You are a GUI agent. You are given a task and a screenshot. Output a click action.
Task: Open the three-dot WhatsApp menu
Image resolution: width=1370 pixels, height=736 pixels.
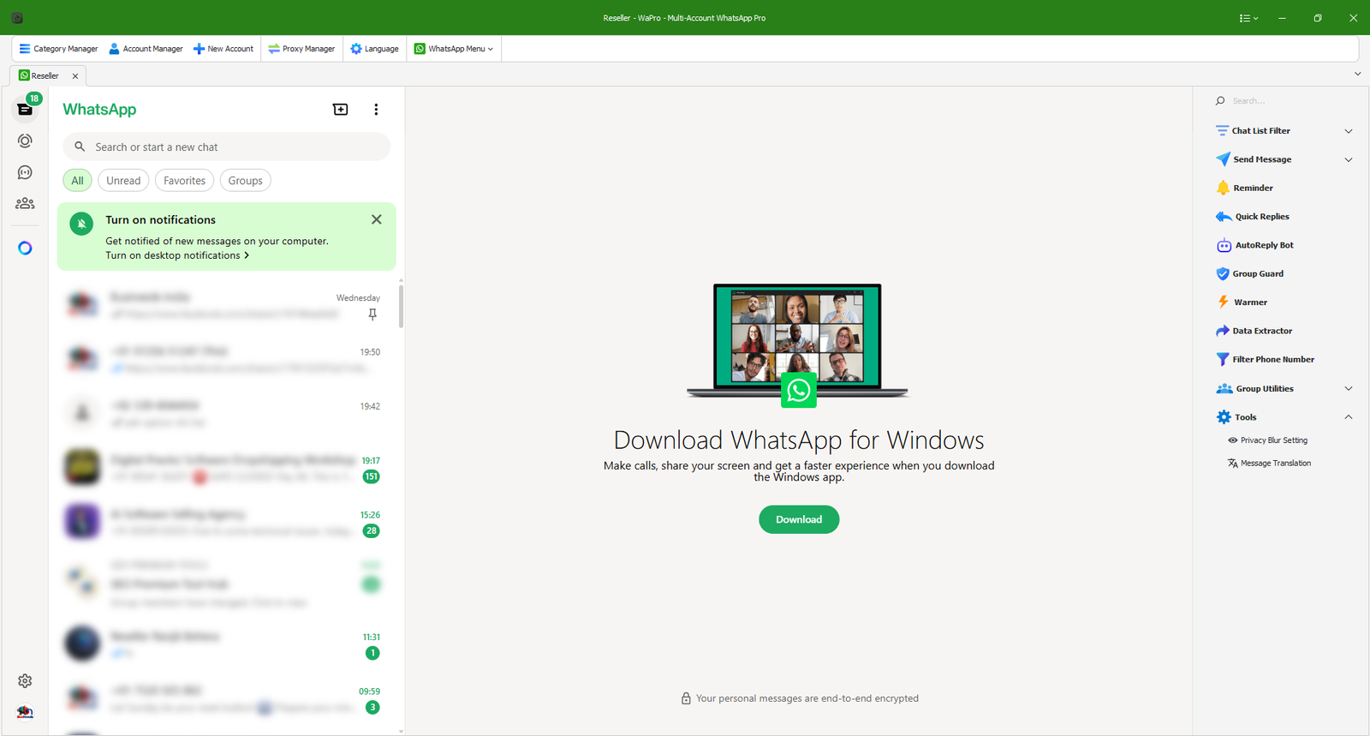(x=376, y=110)
